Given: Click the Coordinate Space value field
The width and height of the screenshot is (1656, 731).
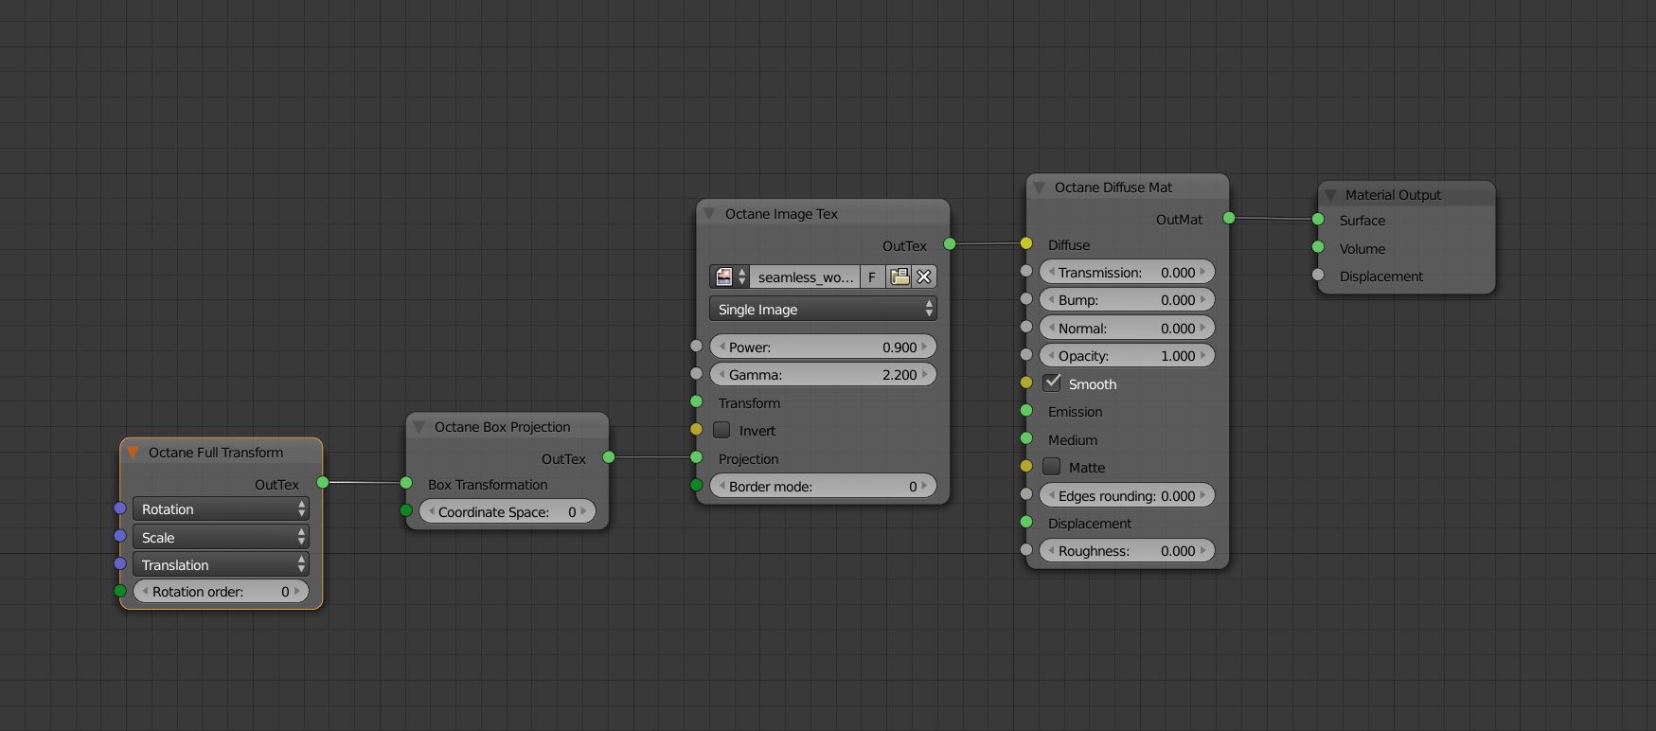Looking at the screenshot, I should coord(507,511).
